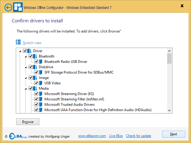Open the www.elbacom.com link
Screen dimensions: 191x143
pos(92,136)
